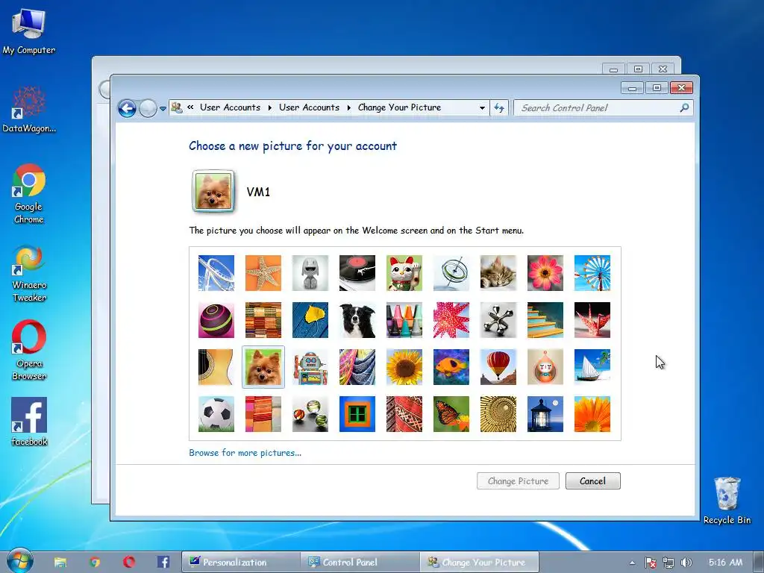This screenshot has width=764, height=573.
Task: Pick the lighthouse at night picture
Action: (545, 414)
